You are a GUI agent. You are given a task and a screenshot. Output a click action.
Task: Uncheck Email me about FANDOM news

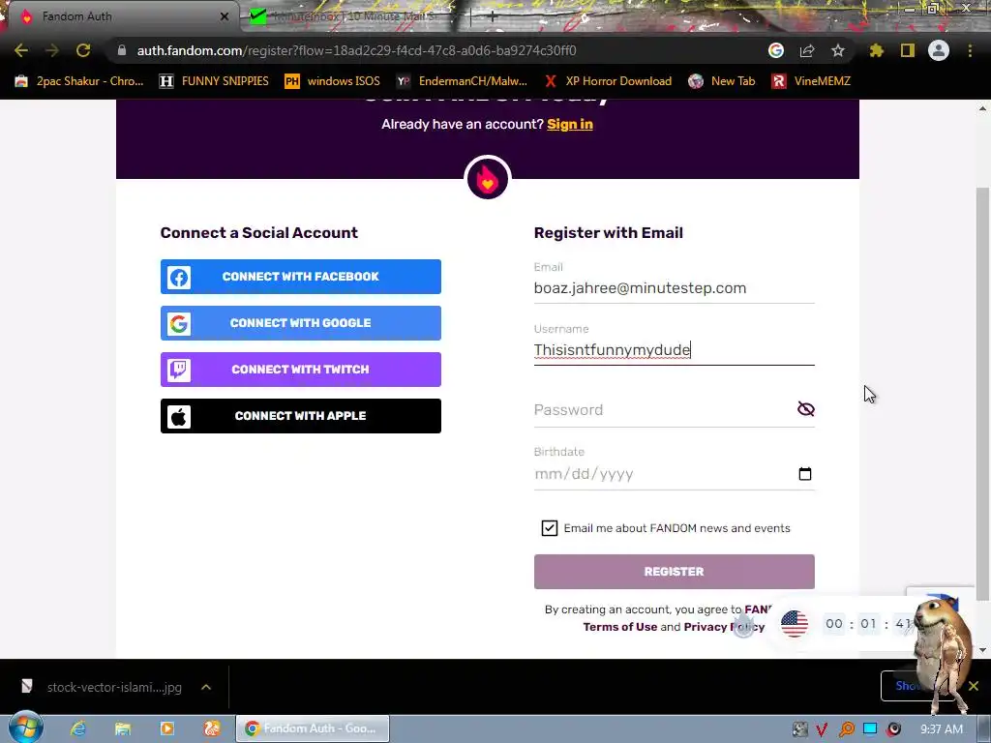coord(550,528)
